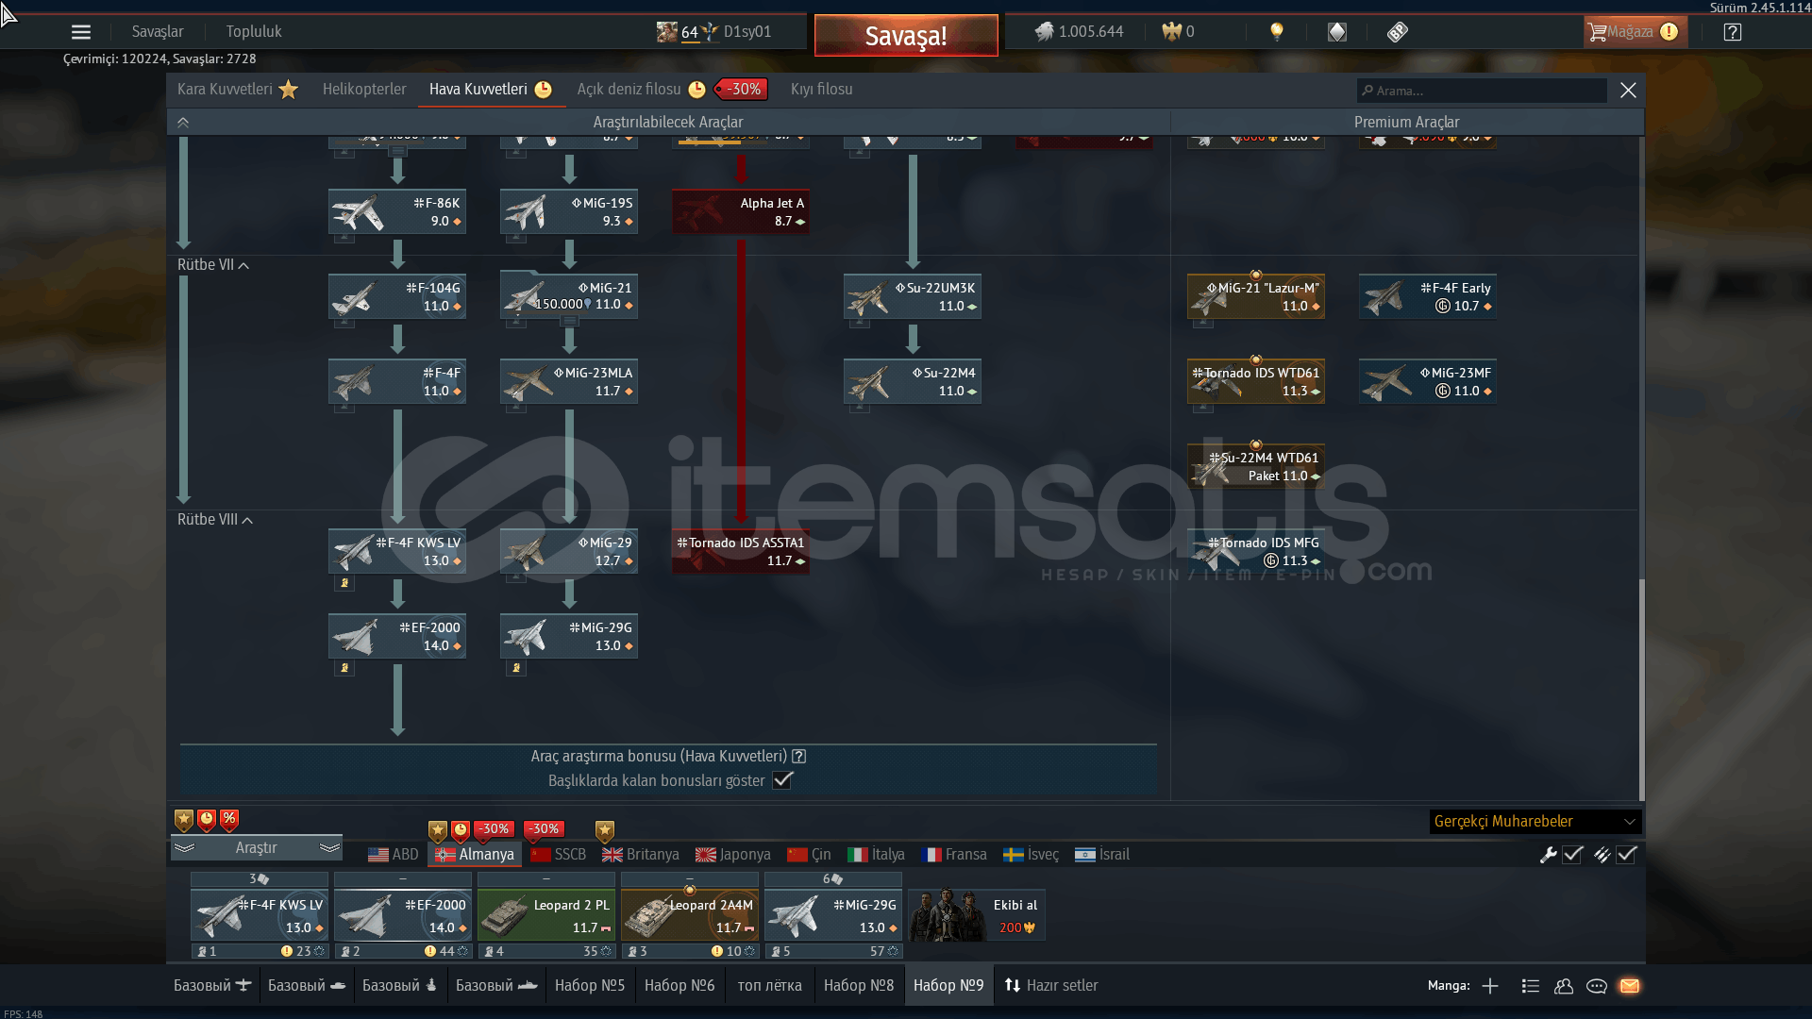Click the Silver Lions currency icon
This screenshot has width=1812, height=1019.
(x=1044, y=32)
